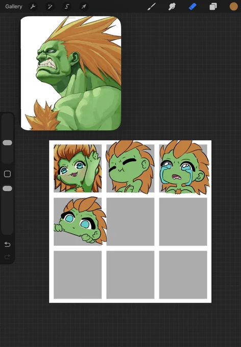Open the Adjustments magic wand menu
241x347 pixels.
coord(50,7)
